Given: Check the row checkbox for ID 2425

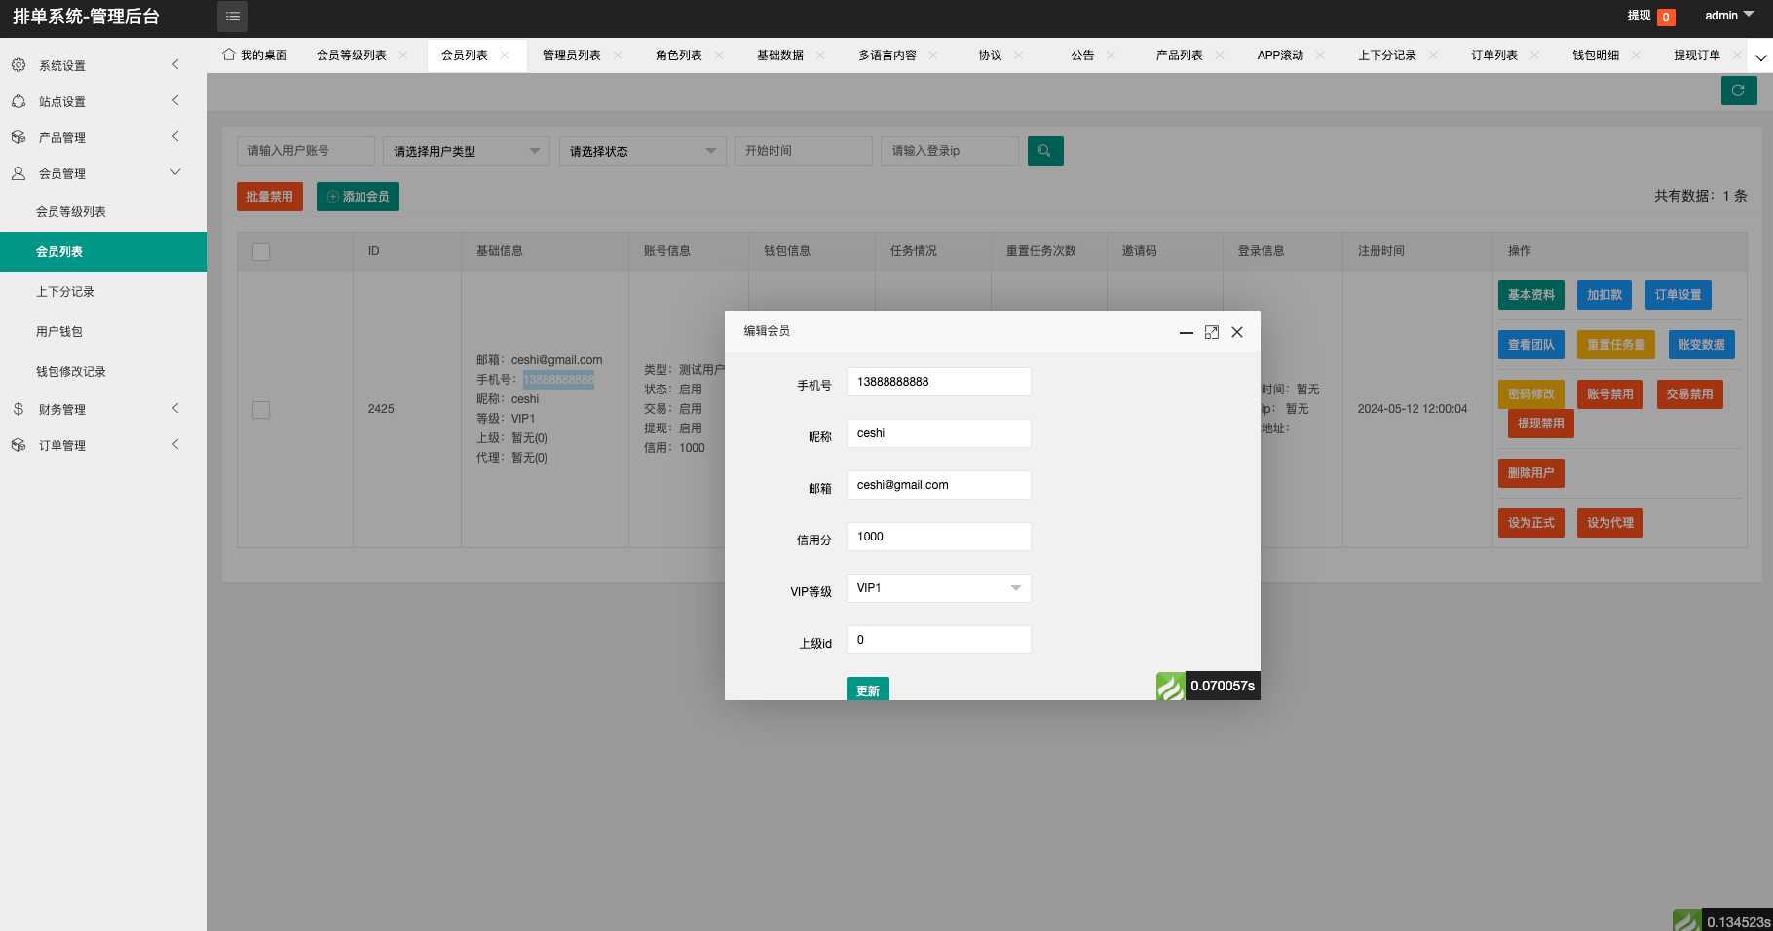Looking at the screenshot, I should pos(261,410).
